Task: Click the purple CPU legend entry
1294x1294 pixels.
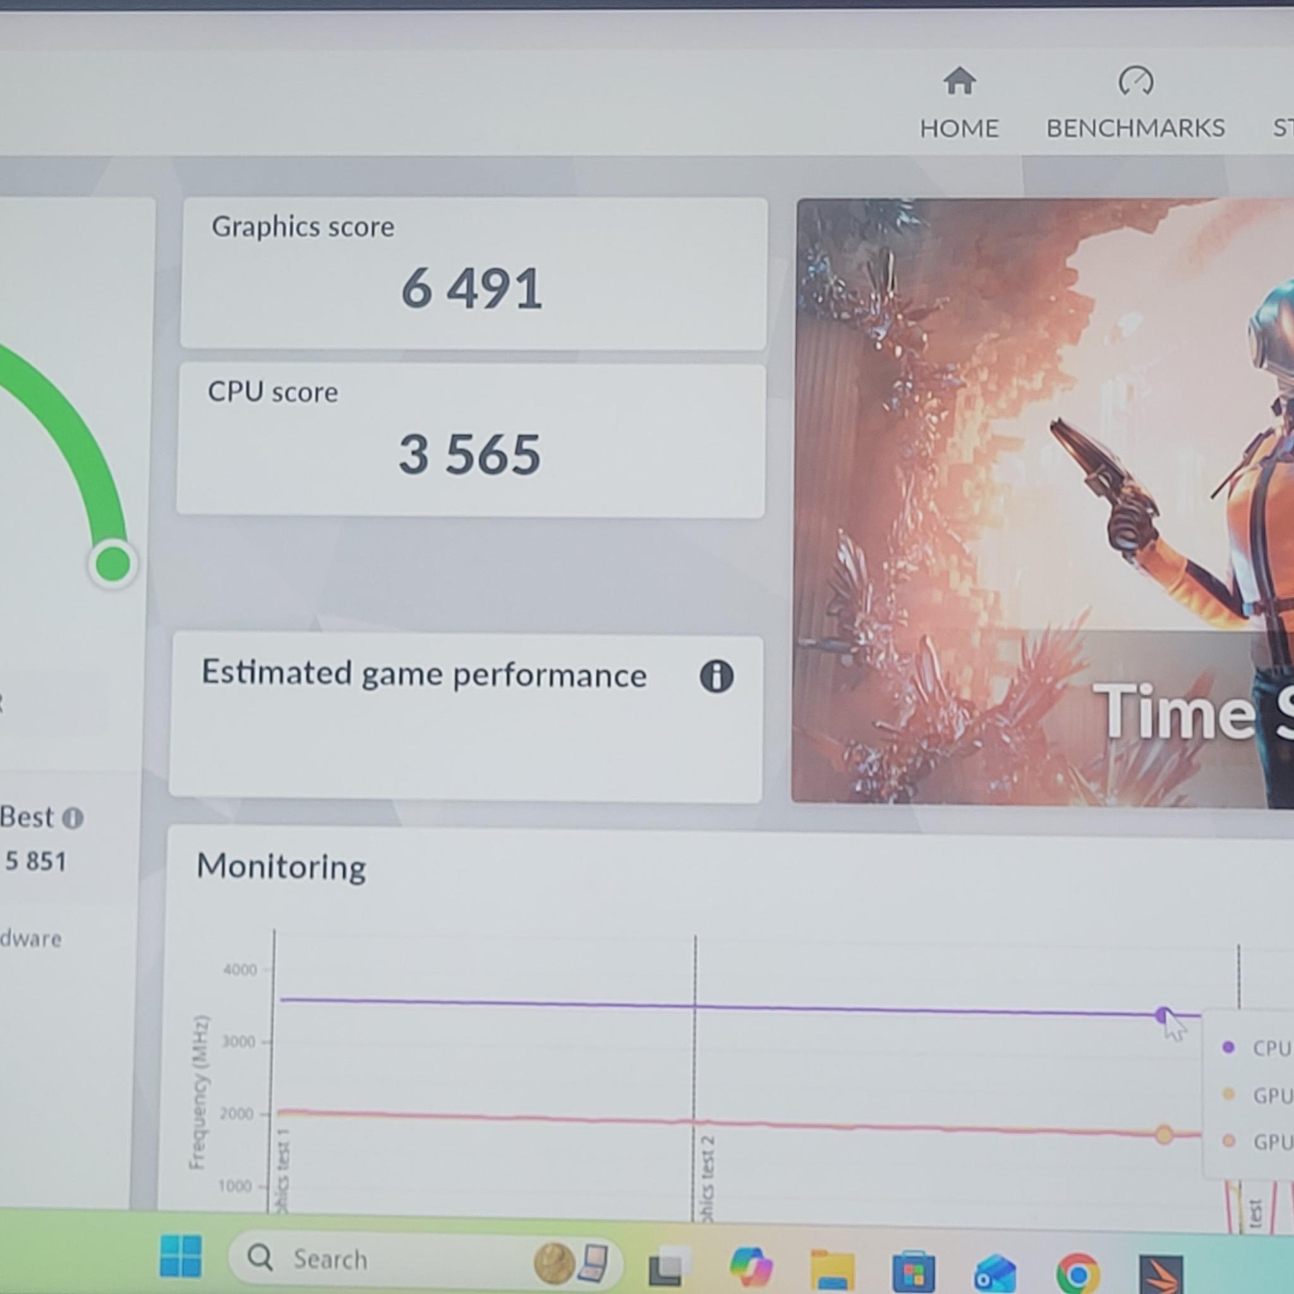Action: pos(1257,1048)
